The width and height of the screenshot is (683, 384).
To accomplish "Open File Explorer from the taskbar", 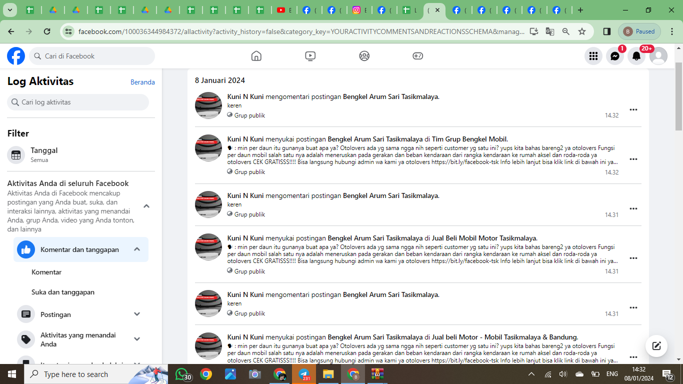I will coord(328,374).
